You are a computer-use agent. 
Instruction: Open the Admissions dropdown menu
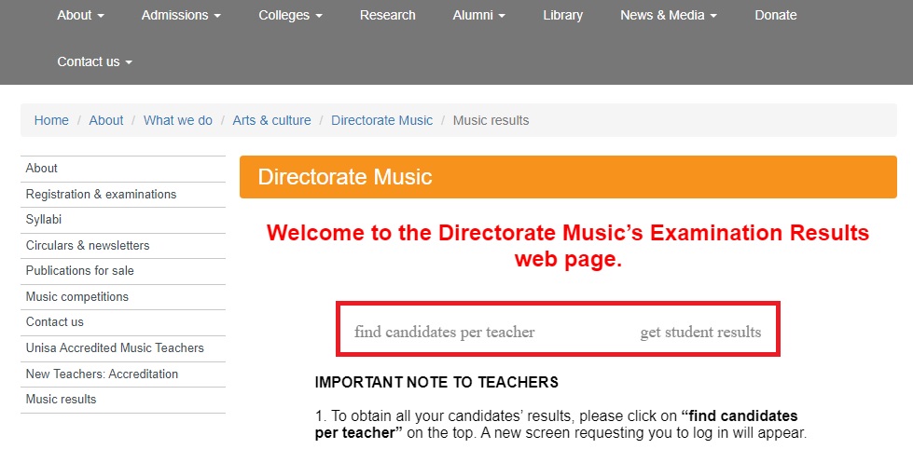181,15
